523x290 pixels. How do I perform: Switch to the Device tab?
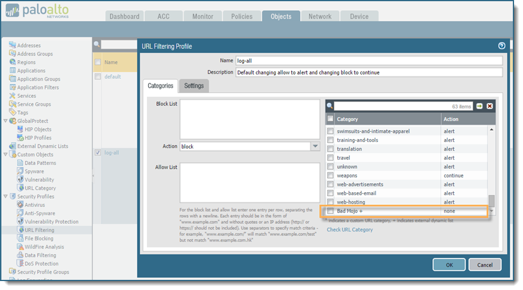(359, 16)
